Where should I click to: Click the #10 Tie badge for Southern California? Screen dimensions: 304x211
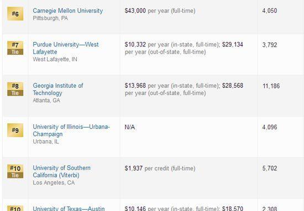(15, 171)
